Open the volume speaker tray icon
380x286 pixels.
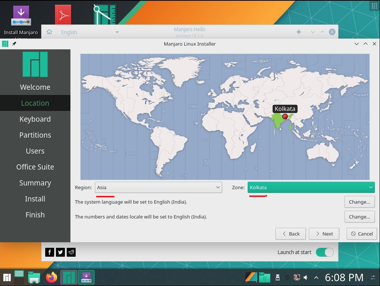coord(306,277)
